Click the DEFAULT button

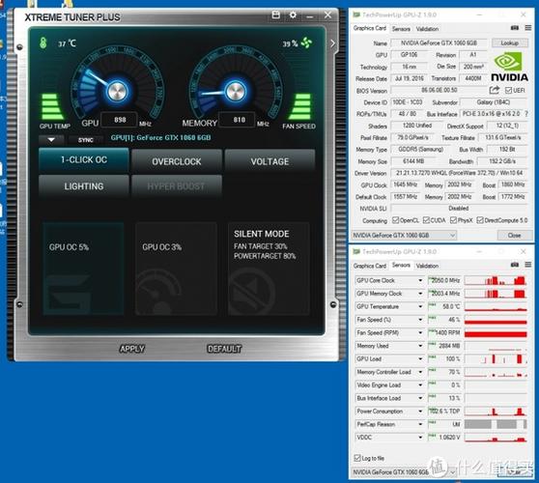[x=224, y=349]
